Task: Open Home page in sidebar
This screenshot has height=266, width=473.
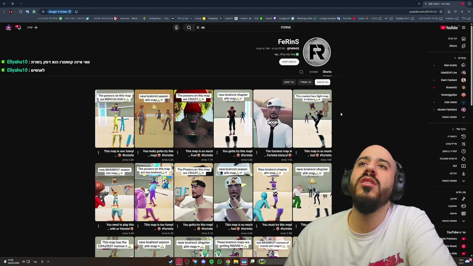Action: (x=456, y=38)
